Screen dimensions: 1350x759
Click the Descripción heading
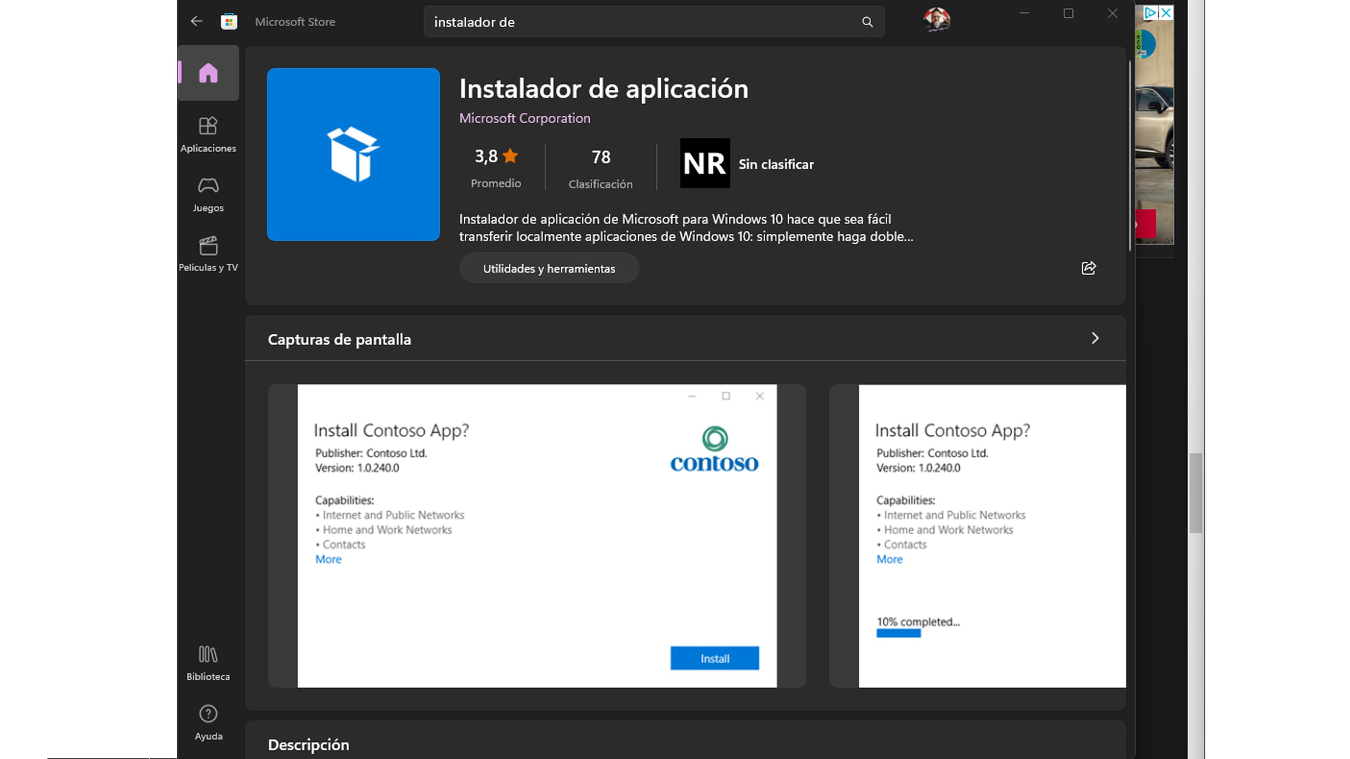coord(308,744)
